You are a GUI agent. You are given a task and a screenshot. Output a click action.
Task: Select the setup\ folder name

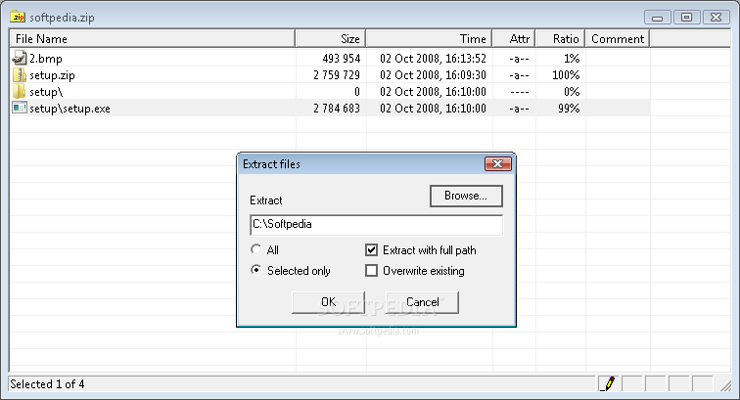[46, 92]
